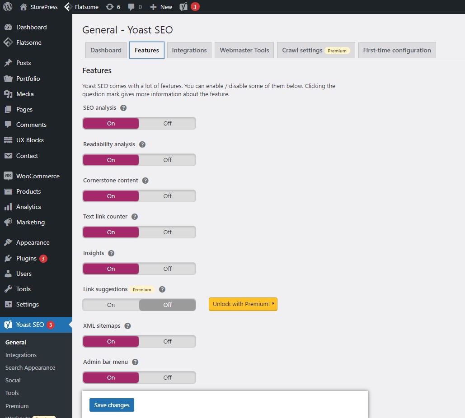Show Admin bar menu help icon
The width and height of the screenshot is (465, 418).
135,362
